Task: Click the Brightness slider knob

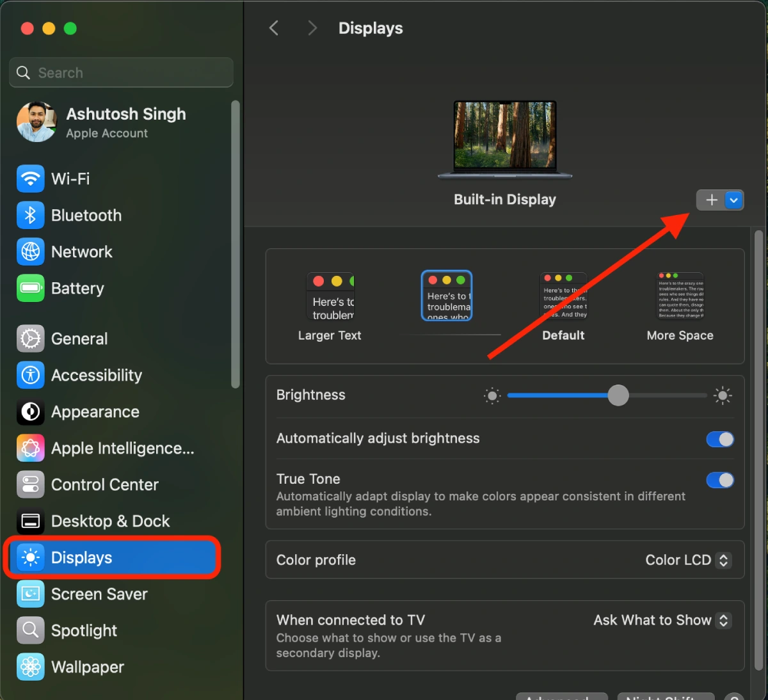Action: [618, 395]
